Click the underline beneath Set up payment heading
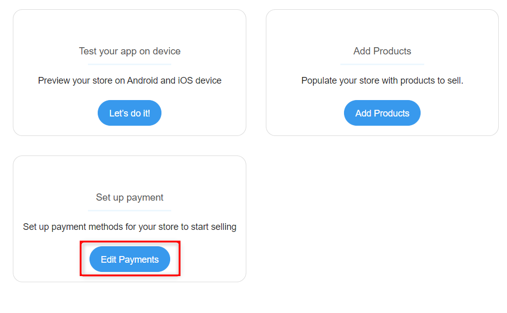507x313 pixels. click(129, 209)
